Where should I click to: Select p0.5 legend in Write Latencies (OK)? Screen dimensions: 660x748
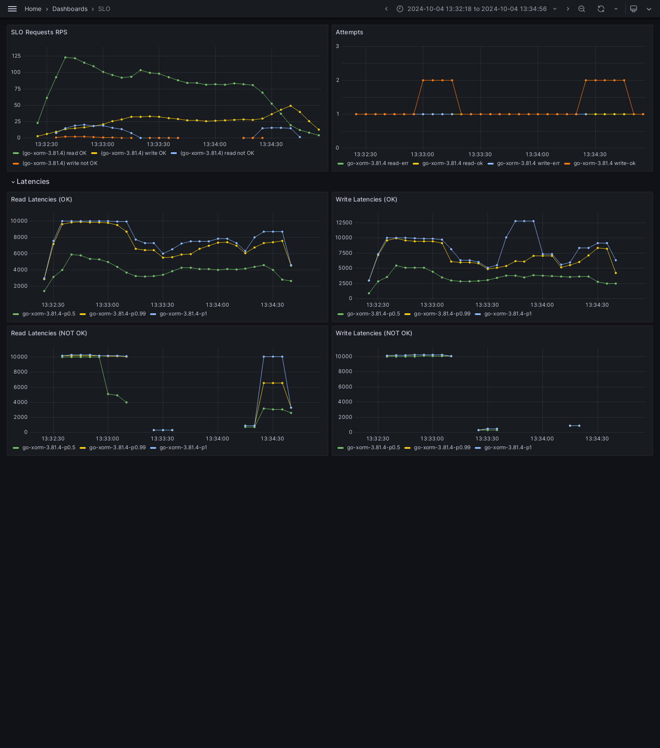pyautogui.click(x=374, y=314)
